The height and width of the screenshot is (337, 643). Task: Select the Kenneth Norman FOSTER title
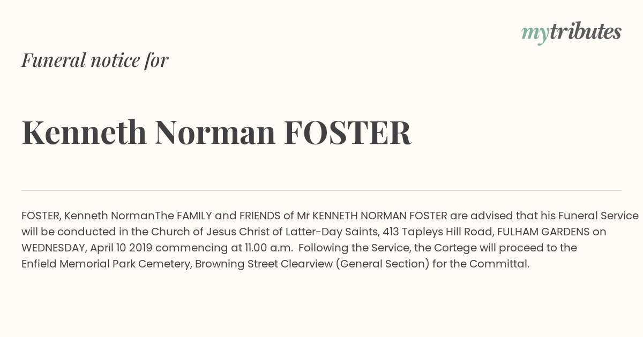click(x=216, y=133)
